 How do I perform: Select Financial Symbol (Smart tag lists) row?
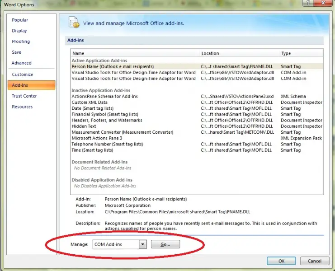pyautogui.click(x=197, y=114)
